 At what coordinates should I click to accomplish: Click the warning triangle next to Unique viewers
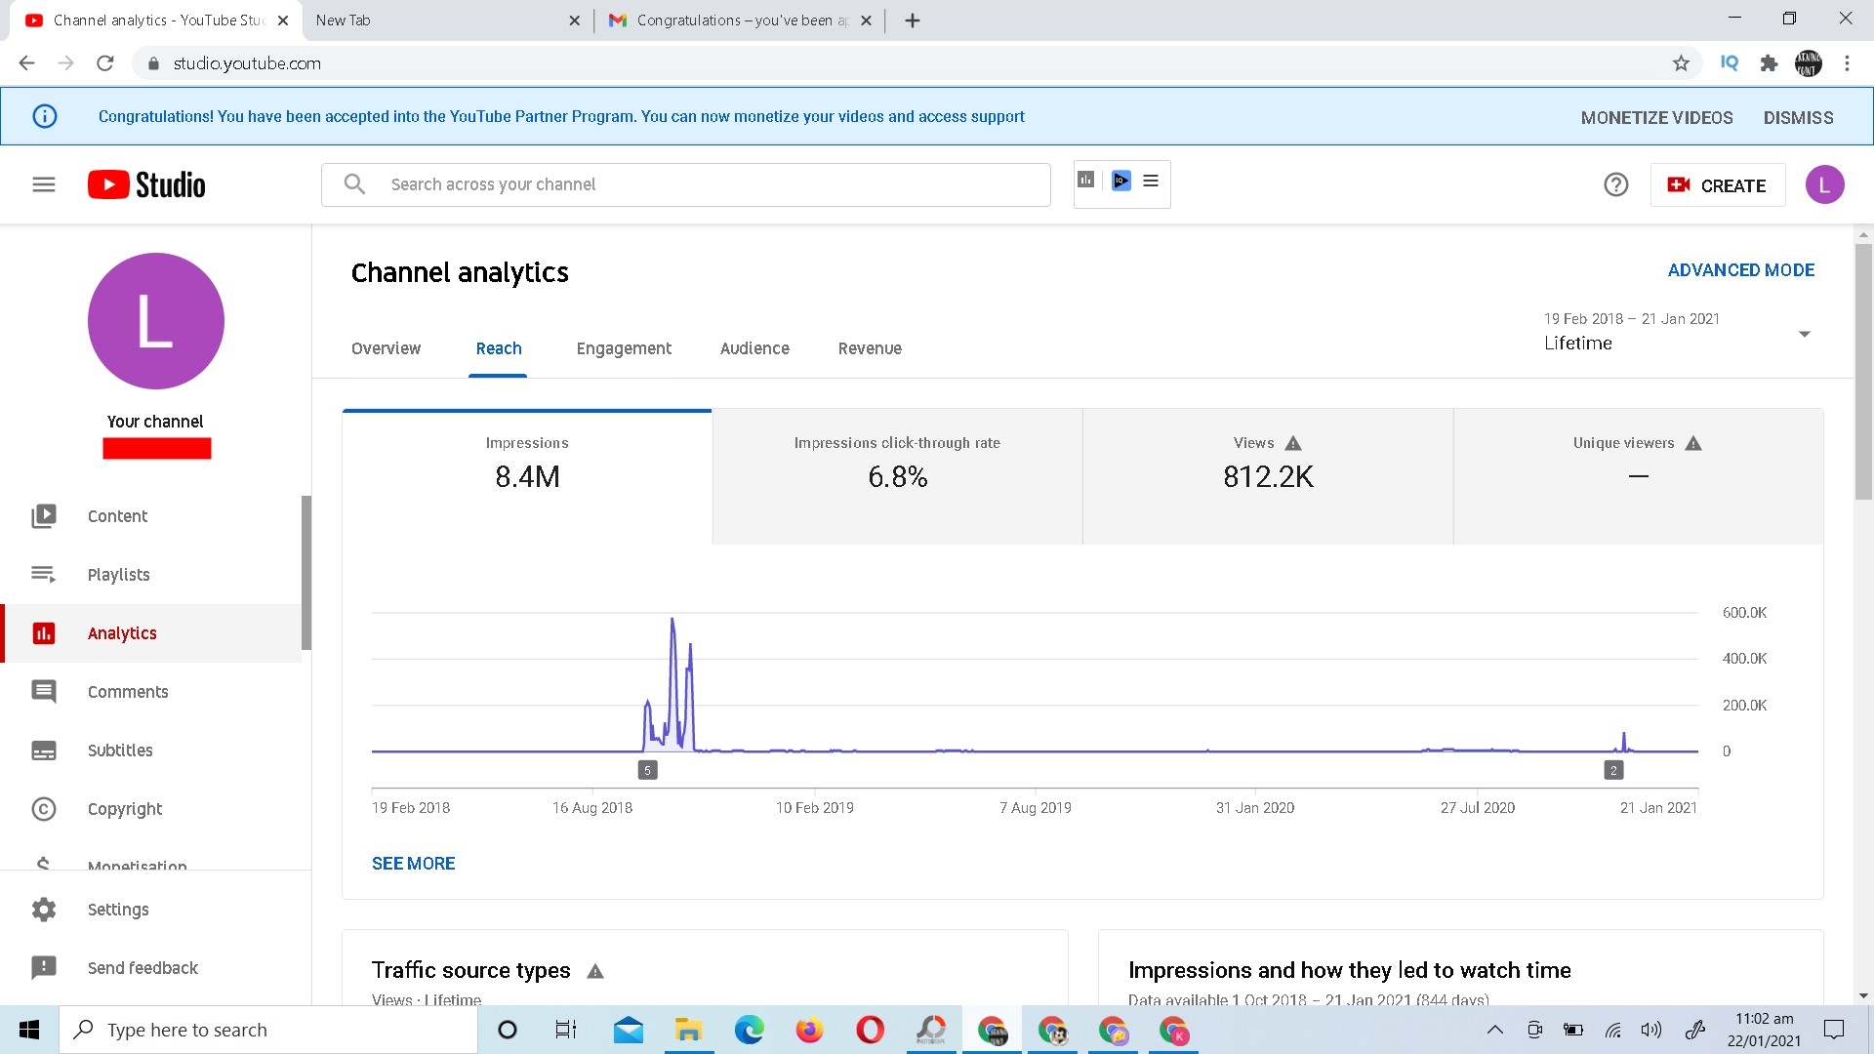click(x=1693, y=443)
